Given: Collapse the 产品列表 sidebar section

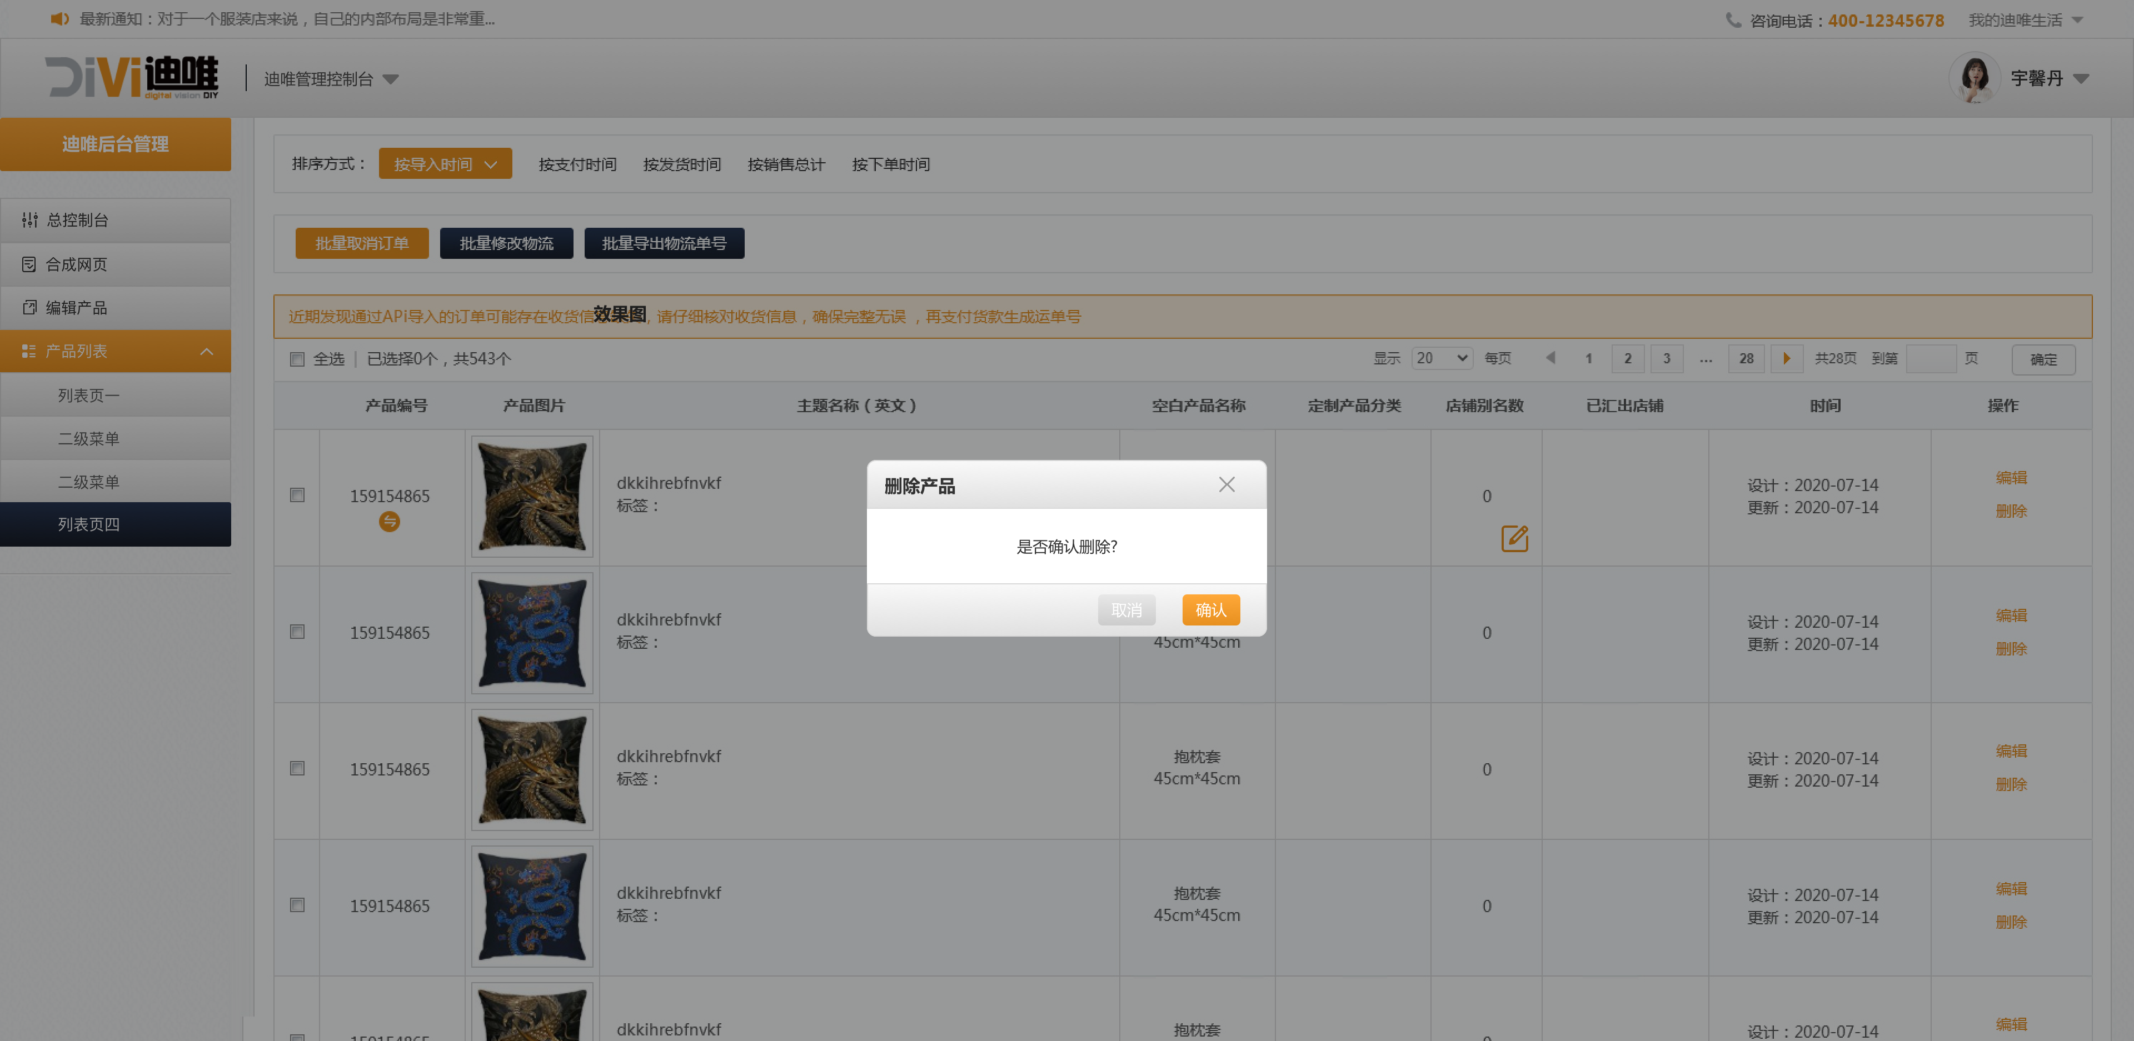Looking at the screenshot, I should click(206, 352).
